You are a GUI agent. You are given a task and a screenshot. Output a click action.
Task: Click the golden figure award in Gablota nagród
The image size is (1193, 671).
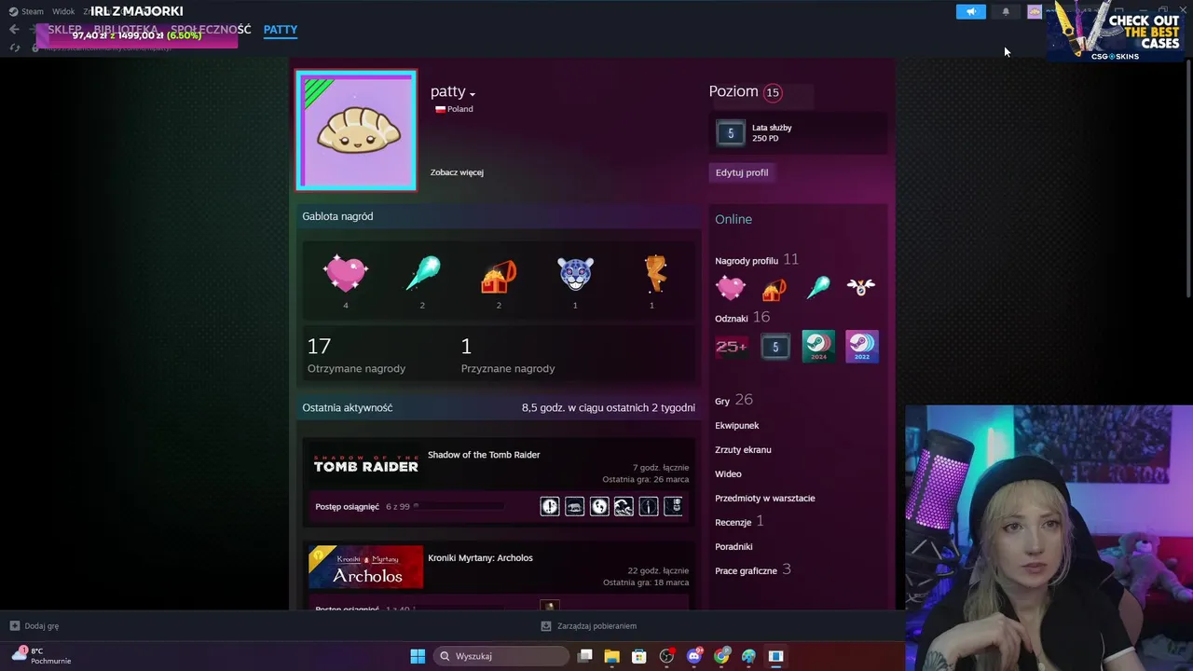pyautogui.click(x=654, y=274)
